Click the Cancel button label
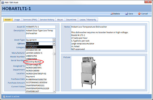Image resolution: width=153 pixels, height=100 pixels. pos(144,14)
